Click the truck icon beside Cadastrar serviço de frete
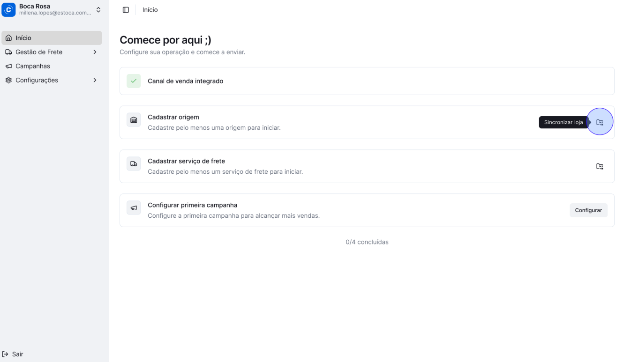Image resolution: width=624 pixels, height=362 pixels. tap(134, 164)
